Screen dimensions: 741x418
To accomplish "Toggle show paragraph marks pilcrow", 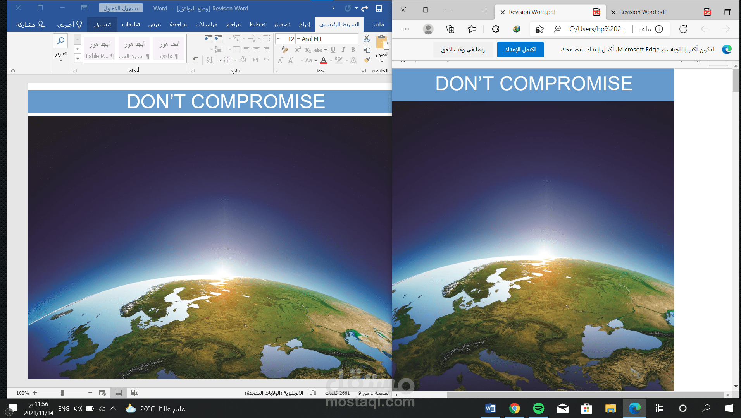I will tap(195, 60).
